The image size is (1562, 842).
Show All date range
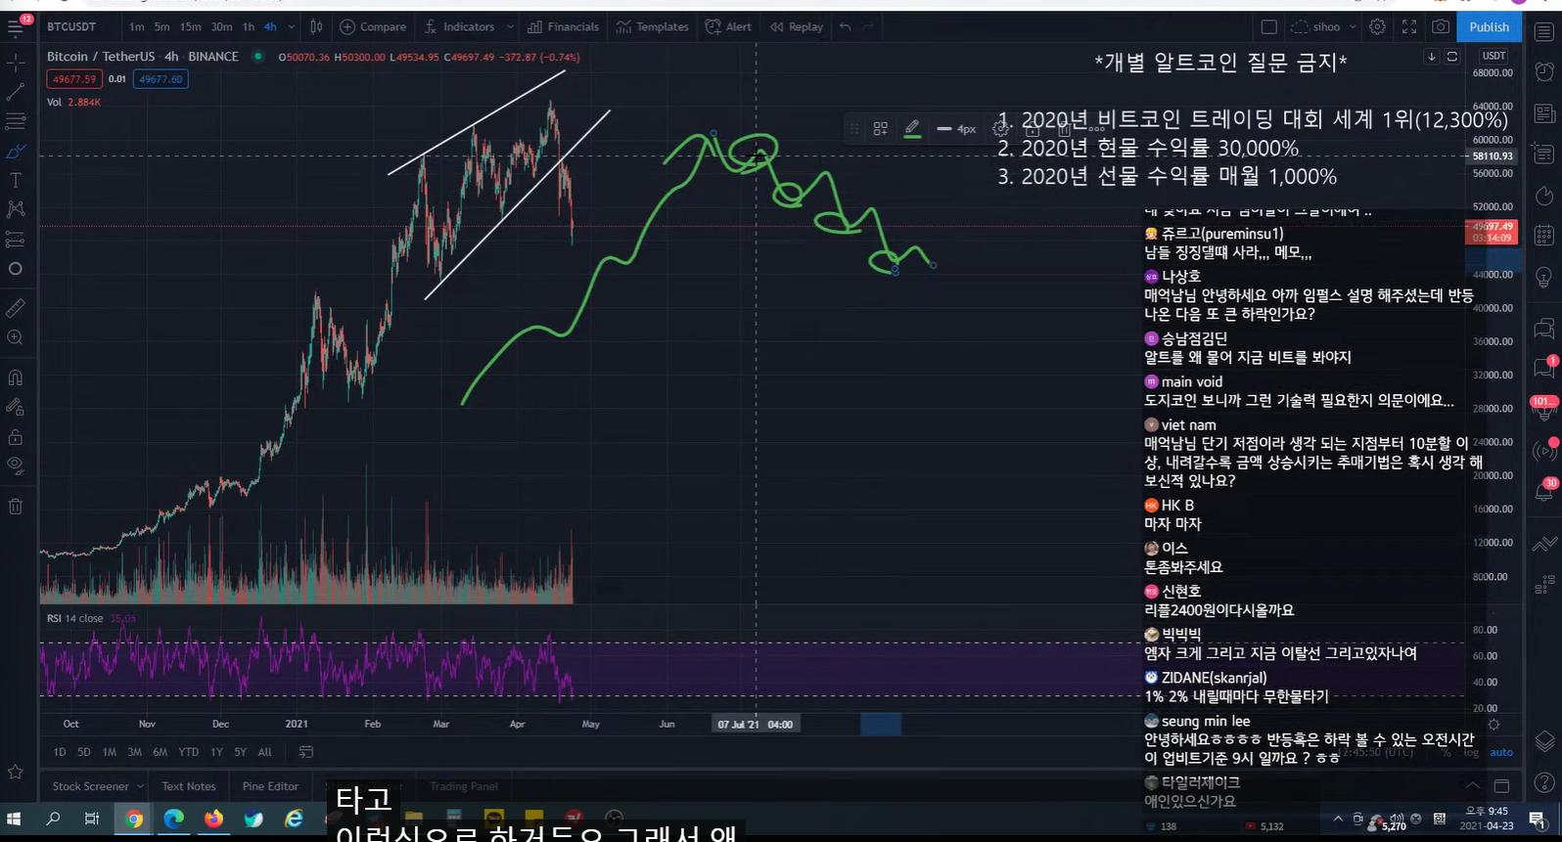point(264,752)
